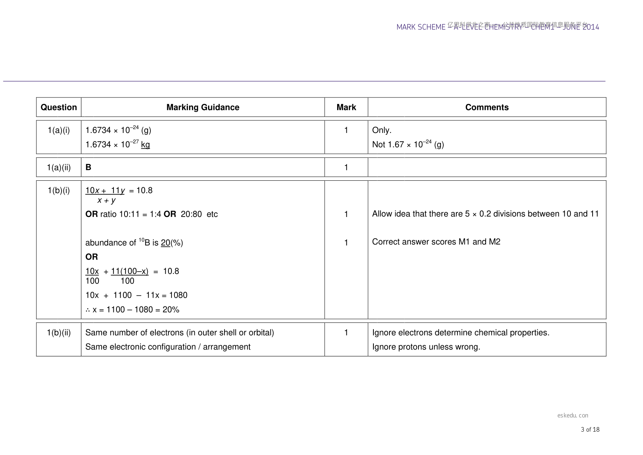Select the mark '1' beside the ratio 10:11 line
This screenshot has width=643, height=455.
pyautogui.click(x=346, y=214)
